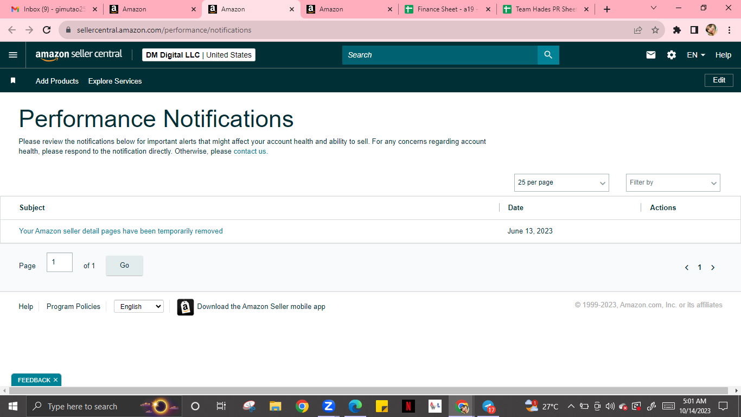Click the magnifier search button

click(x=548, y=55)
